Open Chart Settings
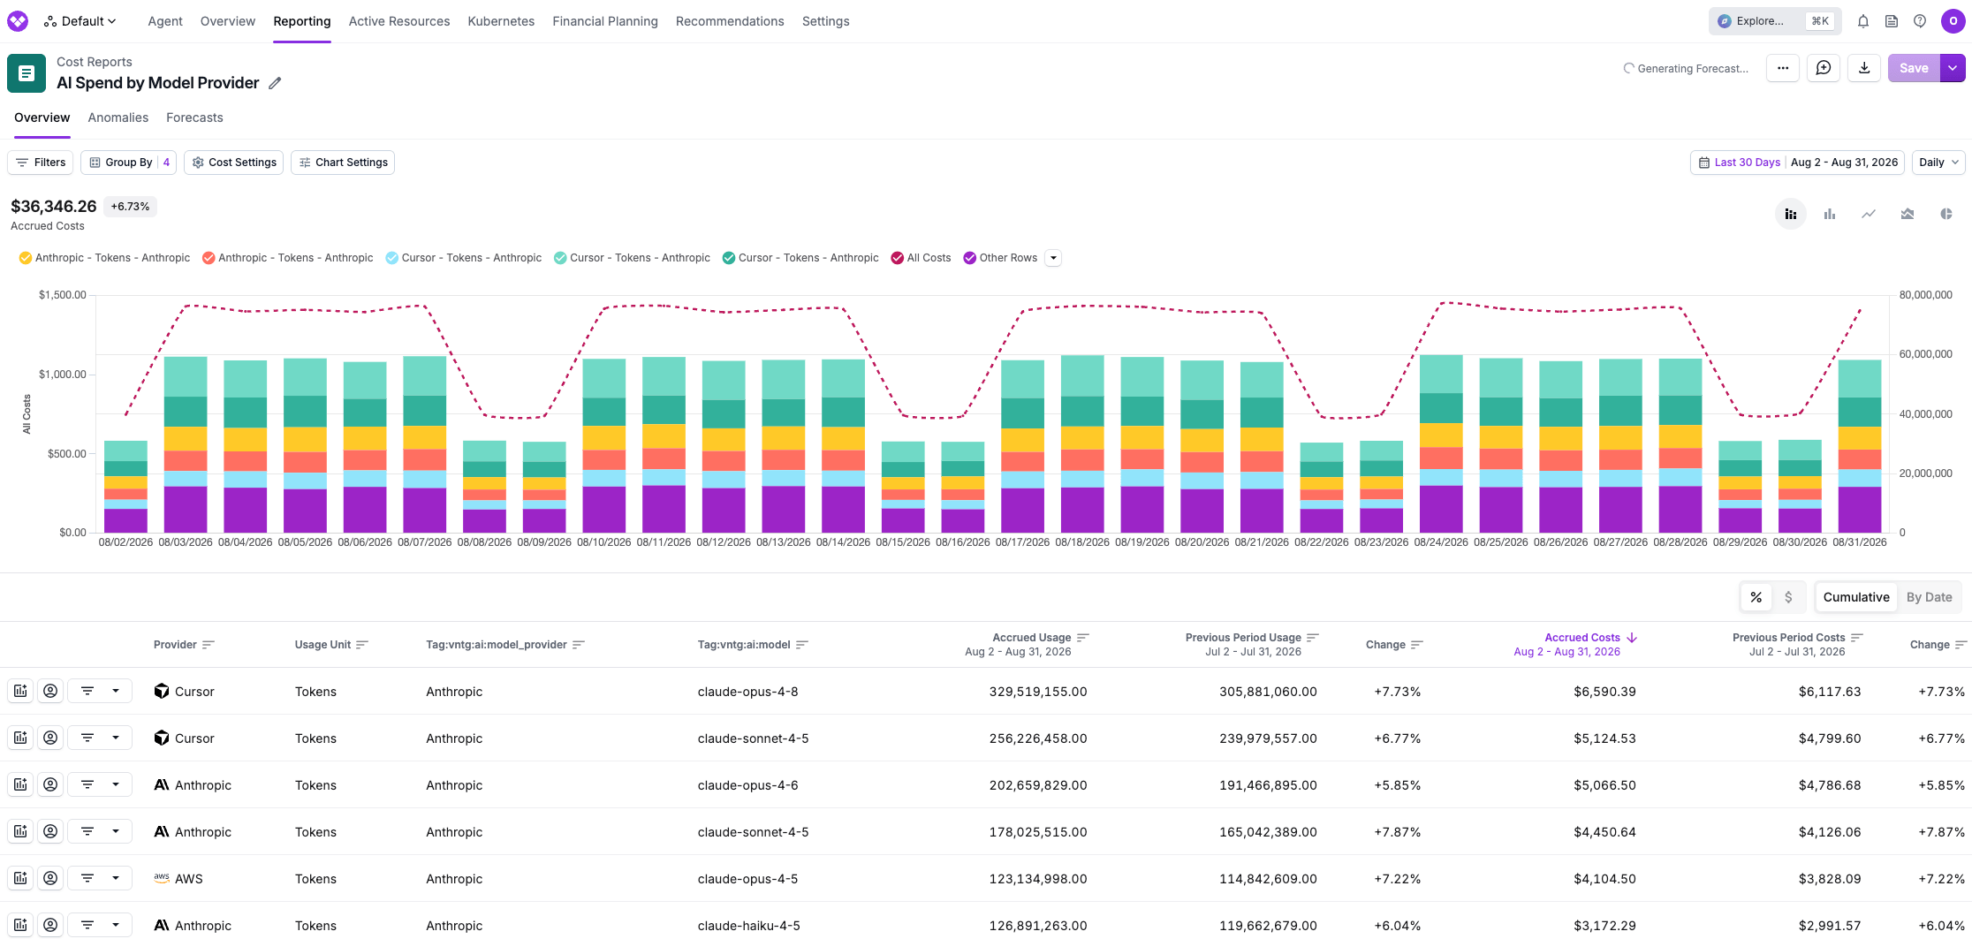The width and height of the screenshot is (1972, 939). (343, 163)
